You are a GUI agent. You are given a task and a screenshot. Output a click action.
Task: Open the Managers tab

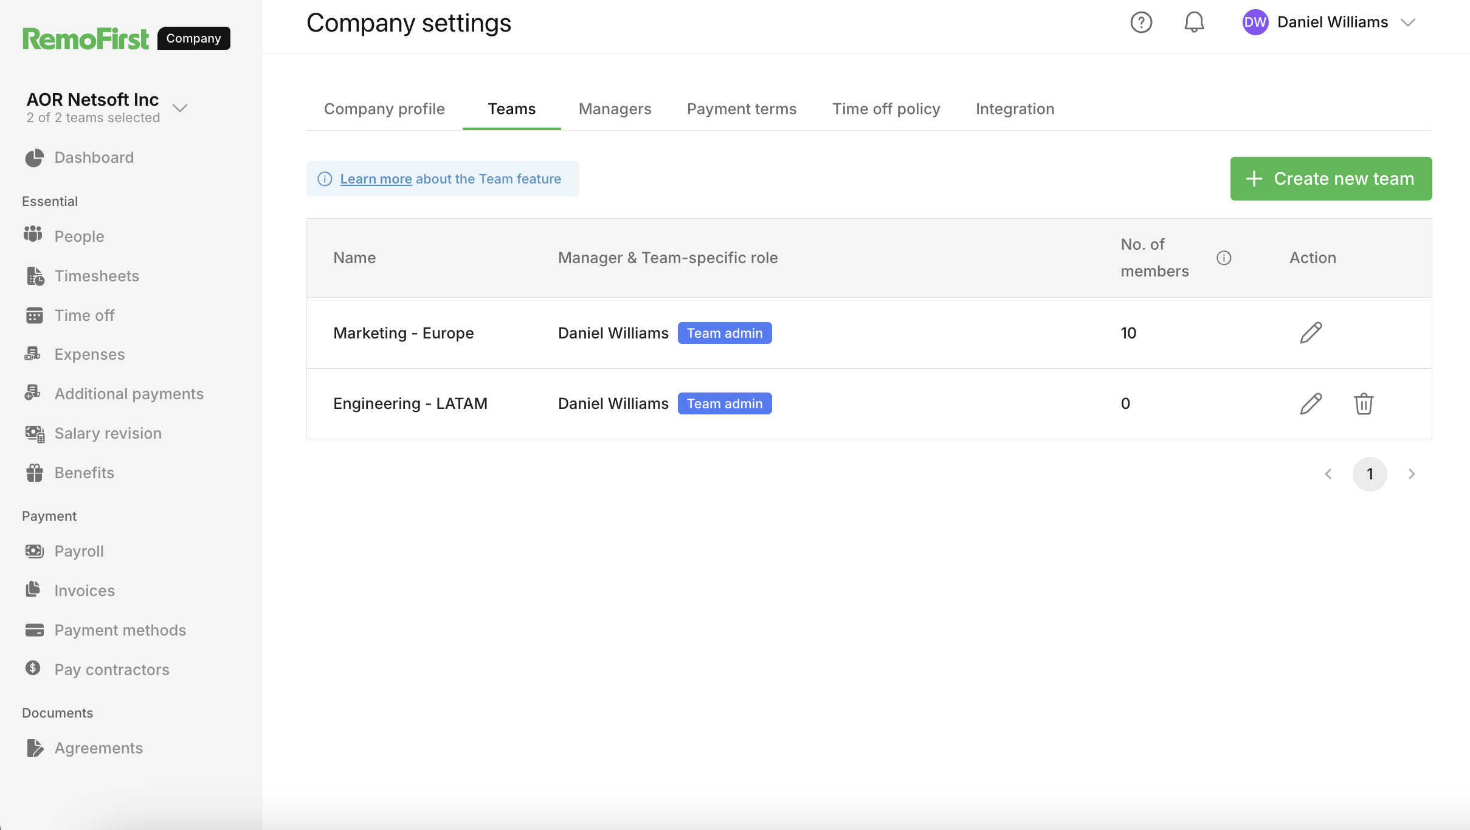(615, 109)
